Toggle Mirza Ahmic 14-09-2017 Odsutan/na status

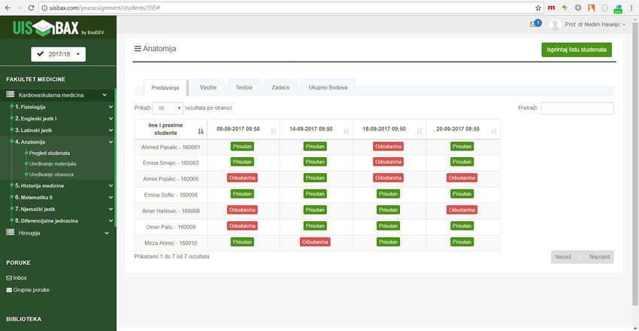coord(315,242)
